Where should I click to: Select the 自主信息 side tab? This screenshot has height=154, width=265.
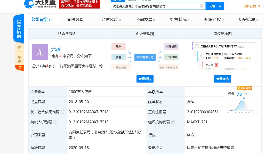coord(20,57)
